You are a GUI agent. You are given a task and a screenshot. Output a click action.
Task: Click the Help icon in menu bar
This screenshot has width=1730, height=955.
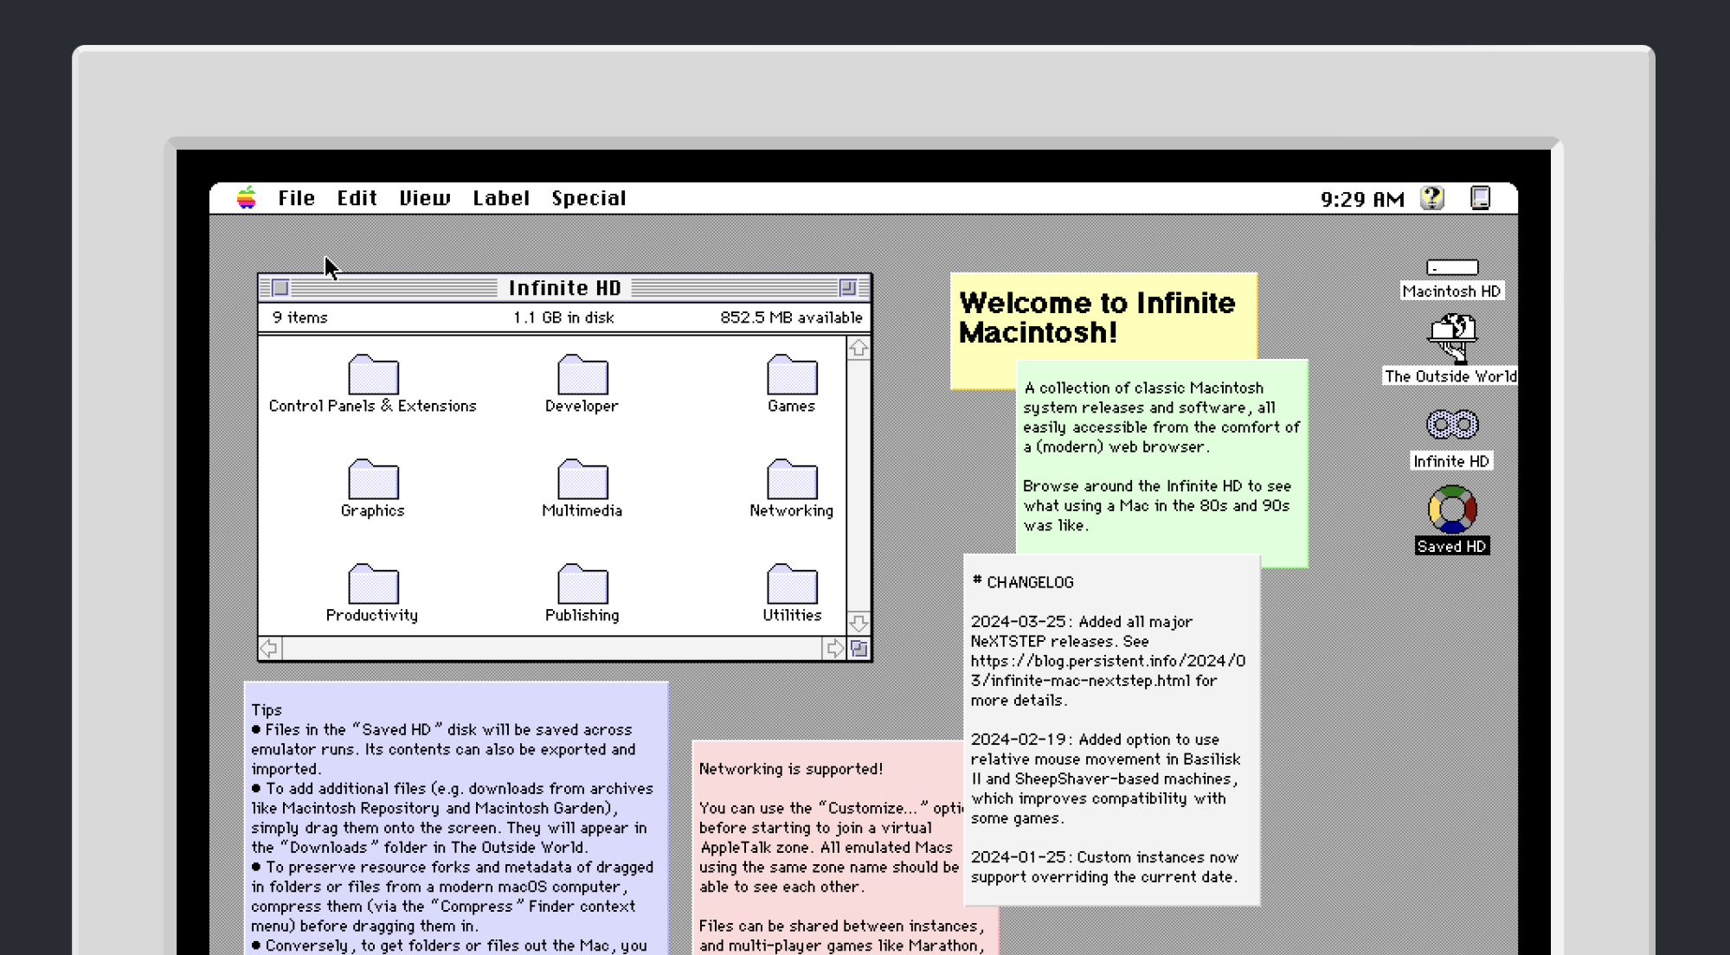pyautogui.click(x=1435, y=197)
